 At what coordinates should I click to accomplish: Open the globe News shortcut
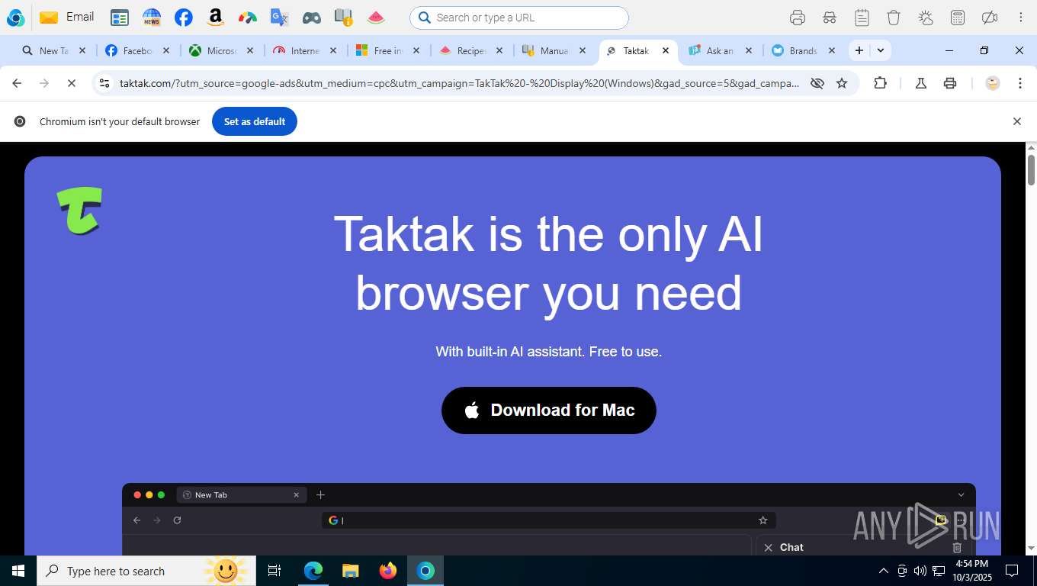152,18
